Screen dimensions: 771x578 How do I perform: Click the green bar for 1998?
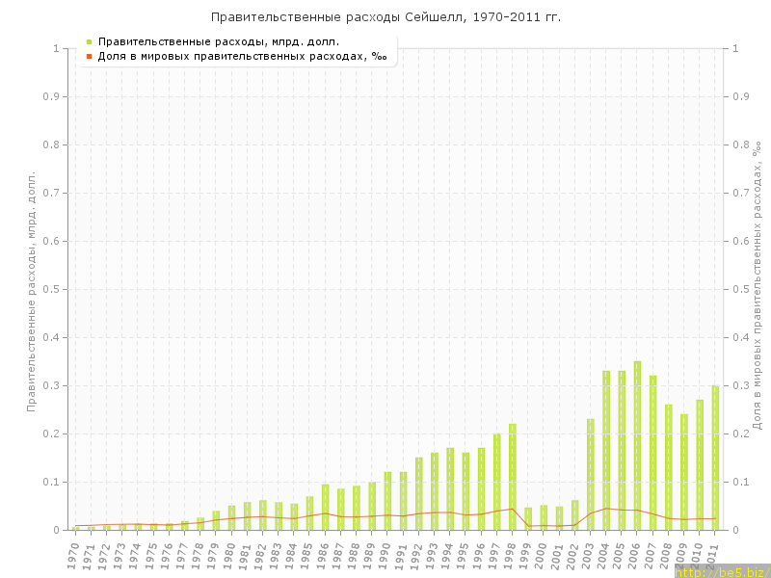point(513,477)
